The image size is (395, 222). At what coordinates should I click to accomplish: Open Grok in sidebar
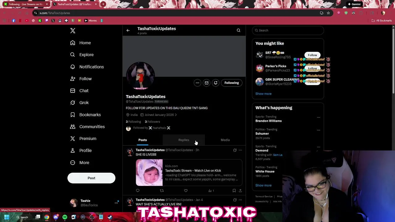(79, 103)
